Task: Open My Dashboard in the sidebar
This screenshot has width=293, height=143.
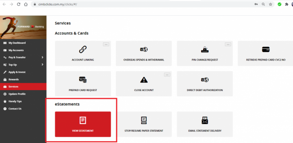Action: pos(23,43)
